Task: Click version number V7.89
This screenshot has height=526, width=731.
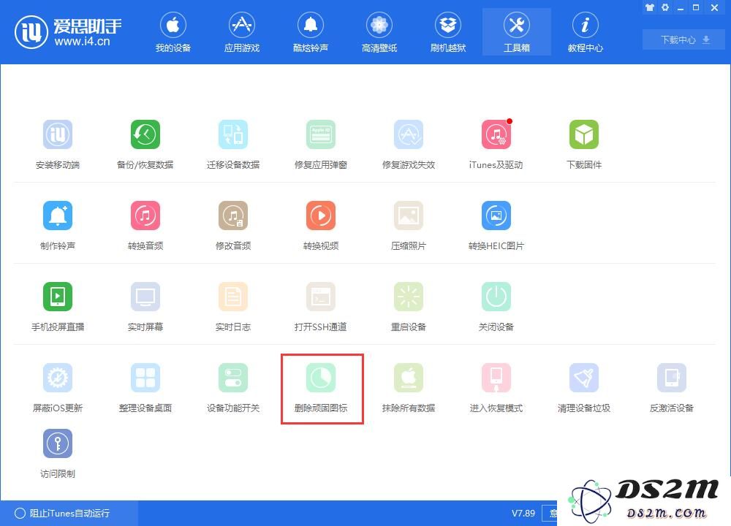Action: (x=523, y=514)
